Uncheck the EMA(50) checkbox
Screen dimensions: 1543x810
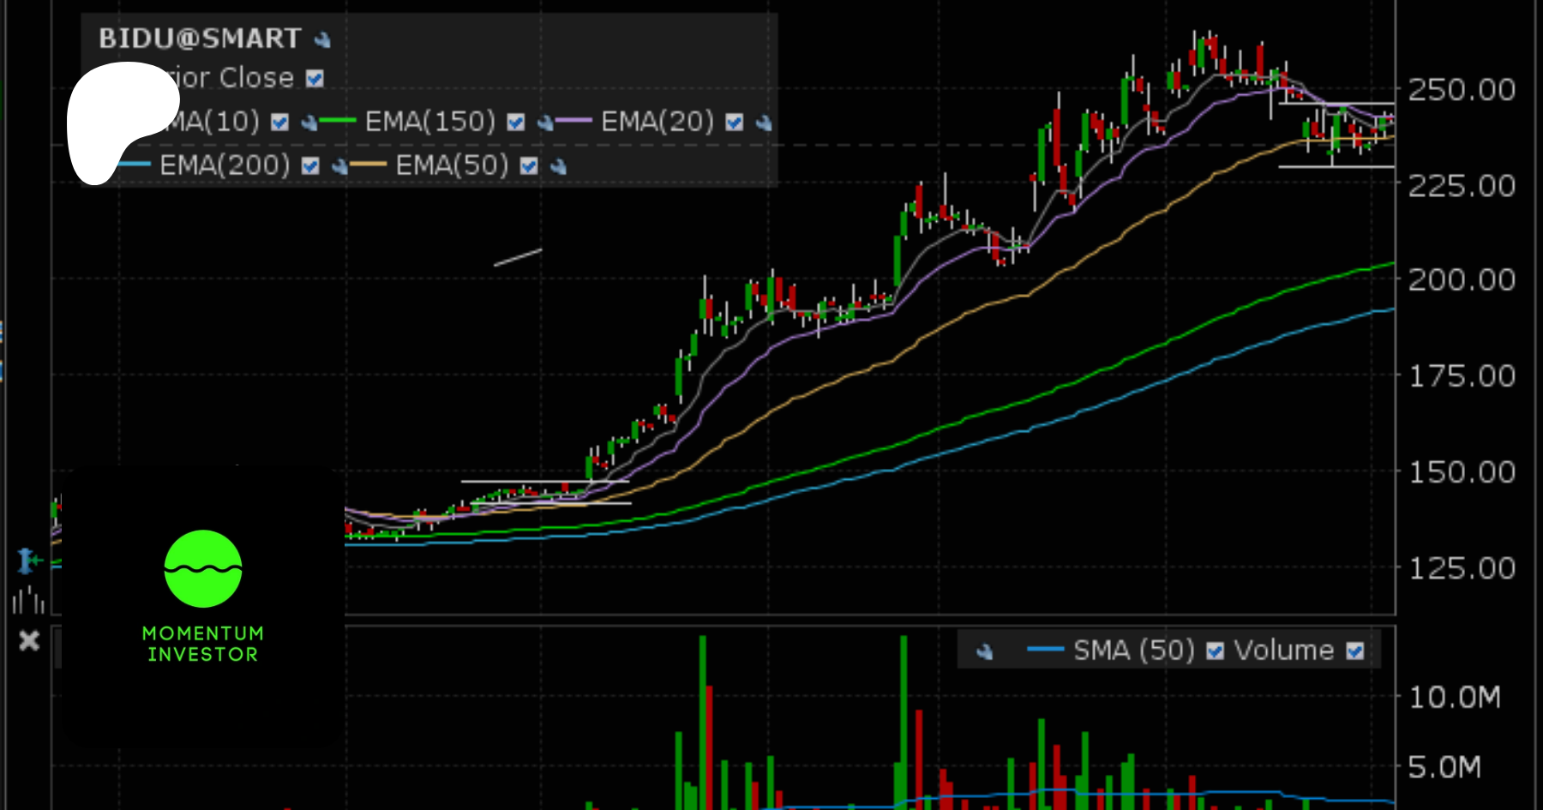[x=529, y=166]
